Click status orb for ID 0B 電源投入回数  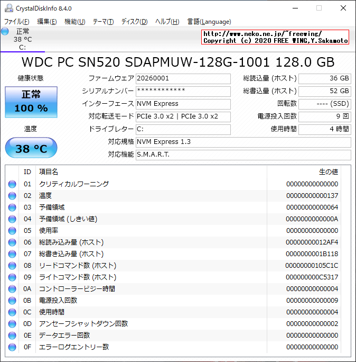(12, 301)
